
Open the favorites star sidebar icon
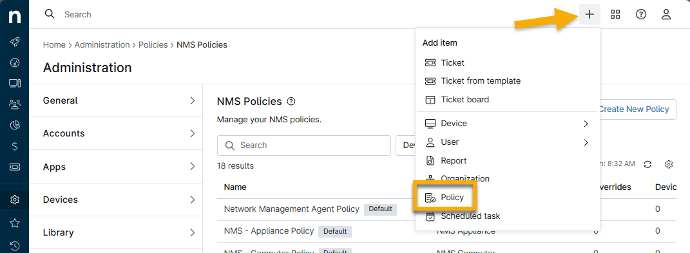click(15, 223)
